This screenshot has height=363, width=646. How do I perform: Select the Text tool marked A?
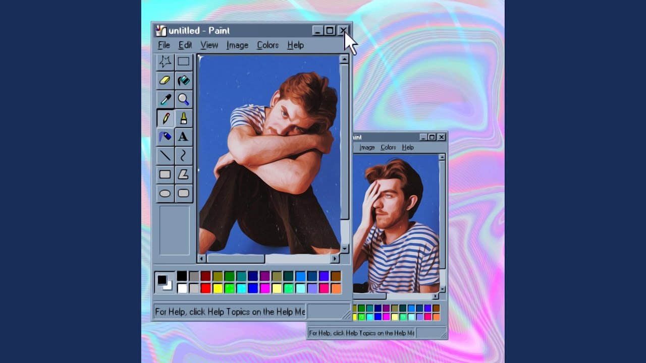[183, 137]
